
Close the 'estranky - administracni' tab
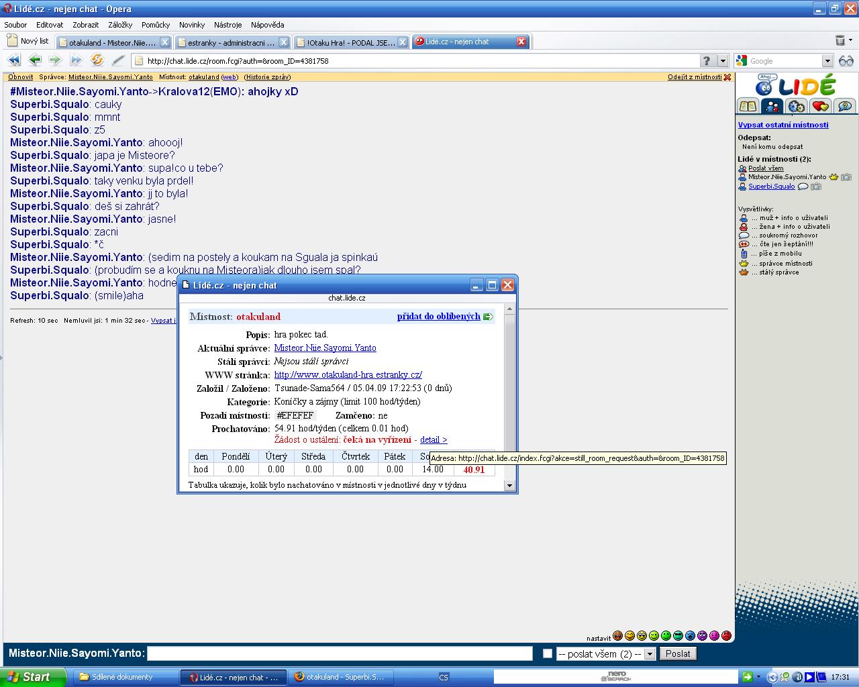click(283, 42)
